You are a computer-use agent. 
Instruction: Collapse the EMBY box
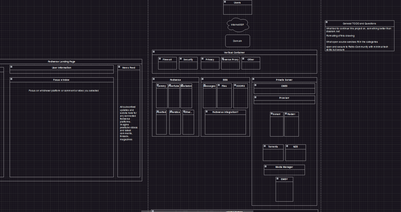[x=278, y=179]
